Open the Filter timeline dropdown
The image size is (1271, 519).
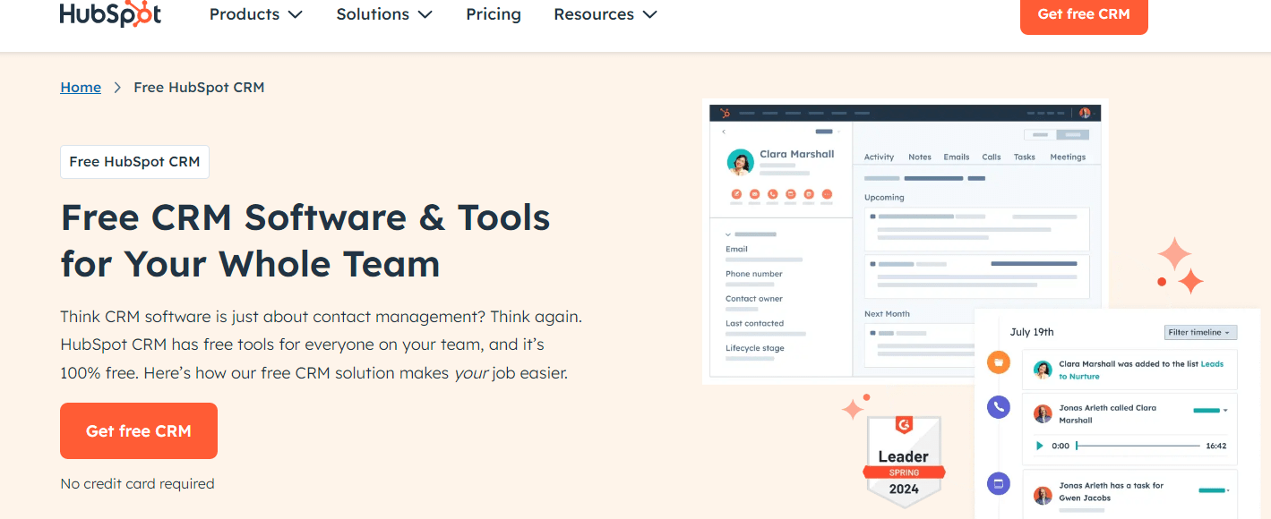1200,332
